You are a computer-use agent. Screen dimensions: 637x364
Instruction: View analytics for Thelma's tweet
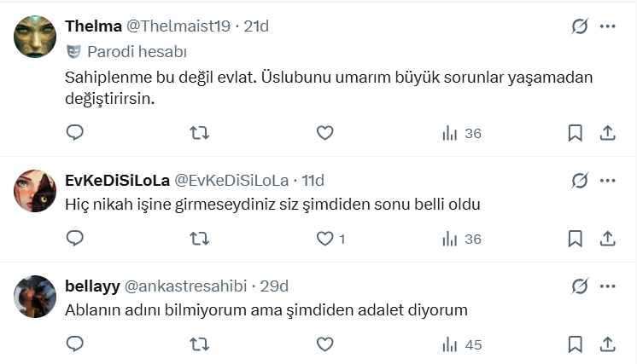coord(462,133)
